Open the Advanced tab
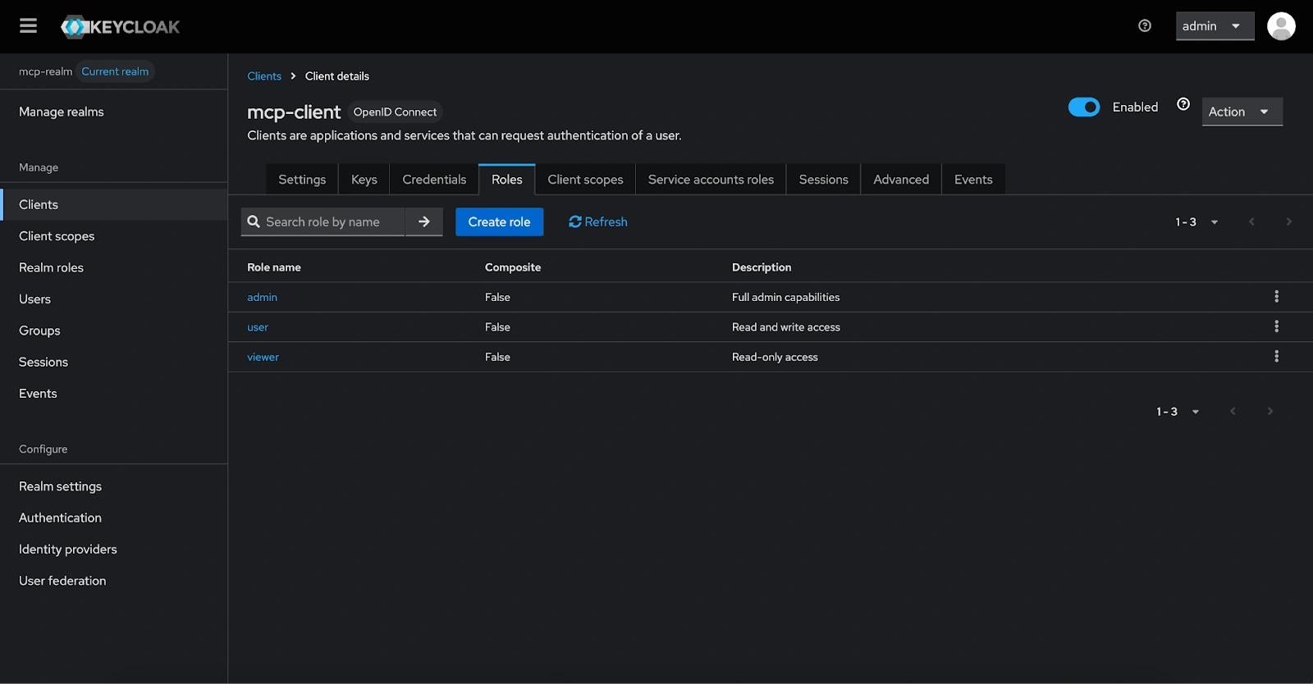Viewport: 1313px width, 684px height. click(901, 180)
